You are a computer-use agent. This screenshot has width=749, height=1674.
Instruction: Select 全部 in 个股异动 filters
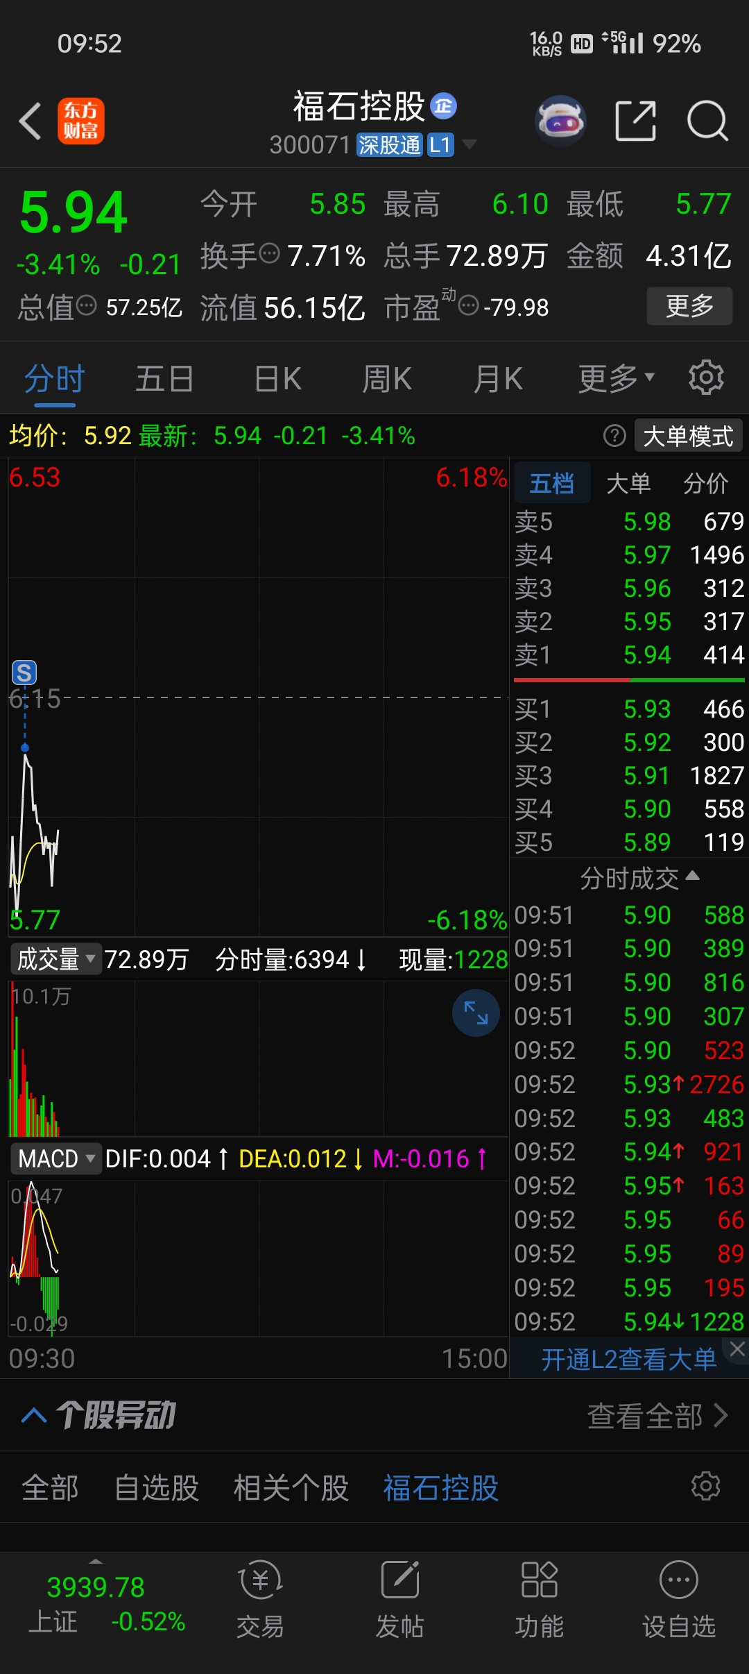(x=50, y=1487)
